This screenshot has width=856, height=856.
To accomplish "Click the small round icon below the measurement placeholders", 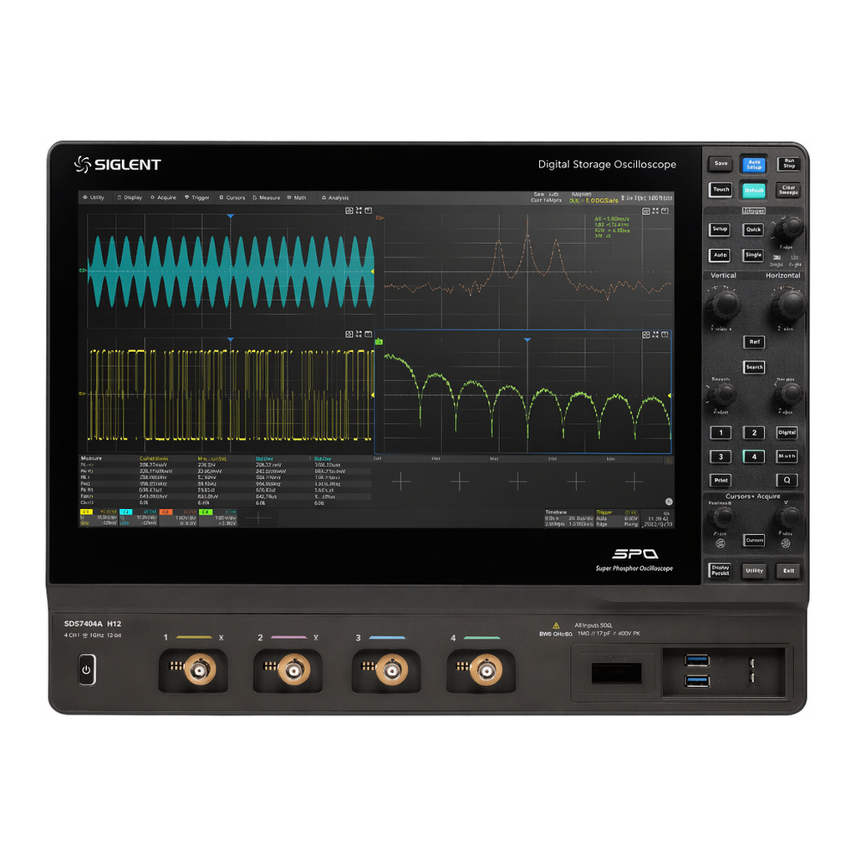I will tap(669, 502).
